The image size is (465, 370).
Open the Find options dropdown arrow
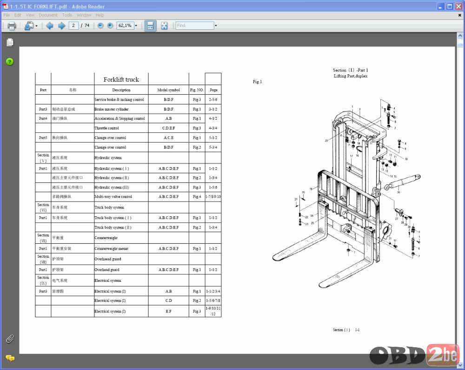click(x=216, y=26)
